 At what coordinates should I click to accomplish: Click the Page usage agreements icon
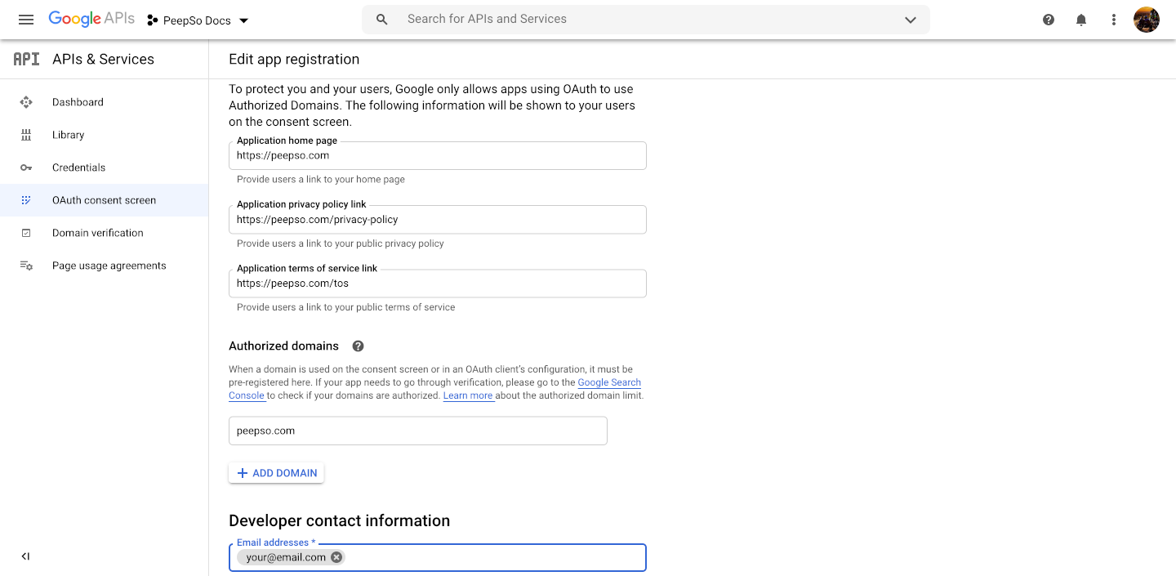click(26, 266)
